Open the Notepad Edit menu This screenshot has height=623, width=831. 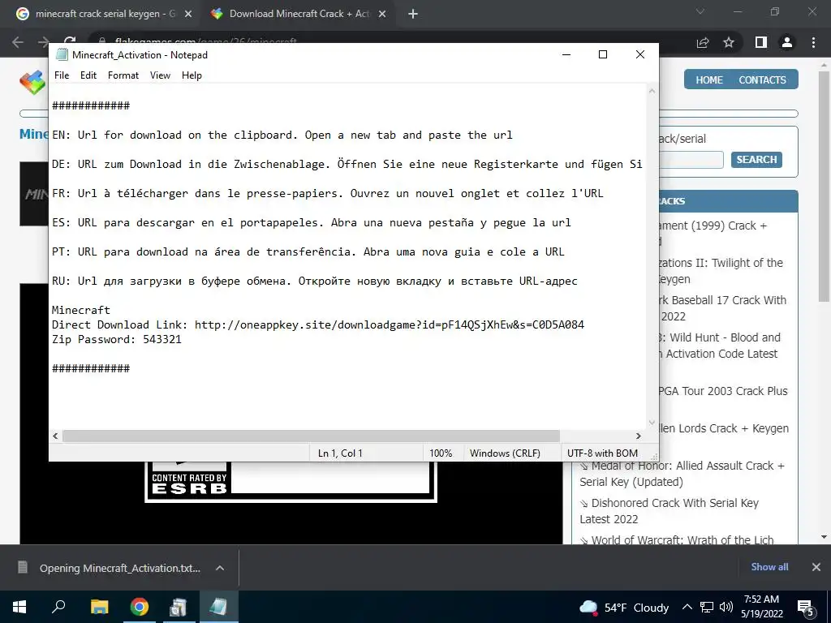[88, 75]
